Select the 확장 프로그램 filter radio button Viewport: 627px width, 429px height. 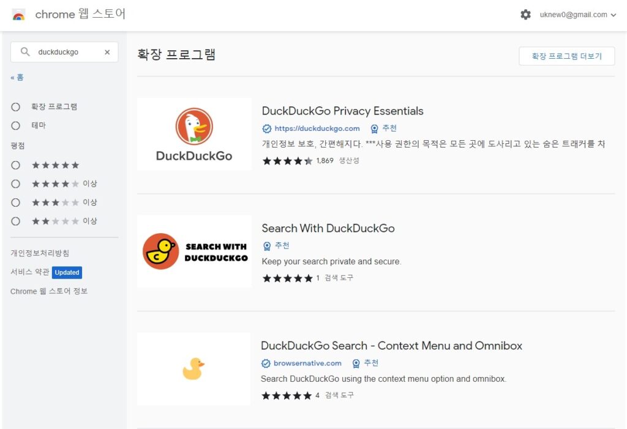pos(15,106)
